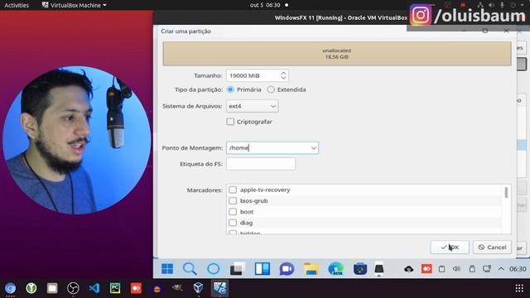The height and width of the screenshot is (298, 530).
Task: Show applications grid in the dock
Action: (x=519, y=288)
